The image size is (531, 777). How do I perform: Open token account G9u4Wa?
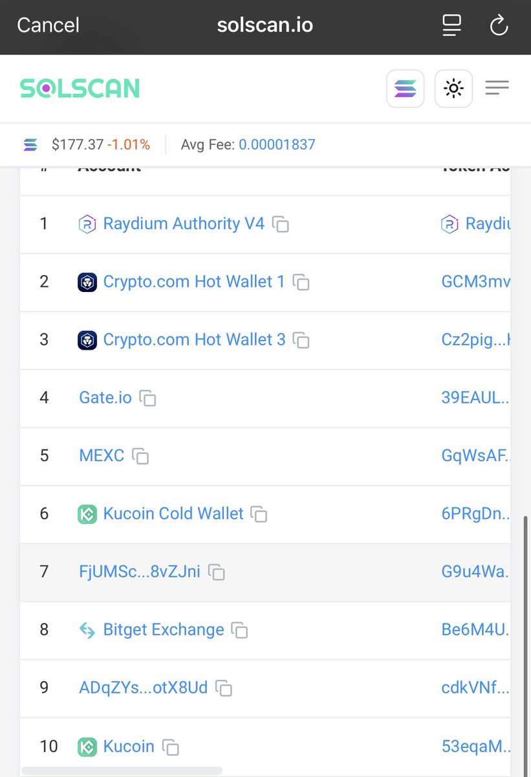tap(476, 572)
